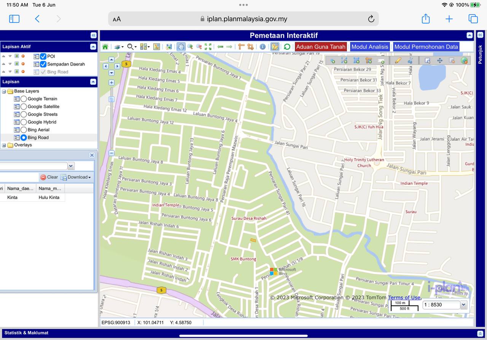Expand the Overlays folder
This screenshot has height=340, width=487.
tap(4, 145)
